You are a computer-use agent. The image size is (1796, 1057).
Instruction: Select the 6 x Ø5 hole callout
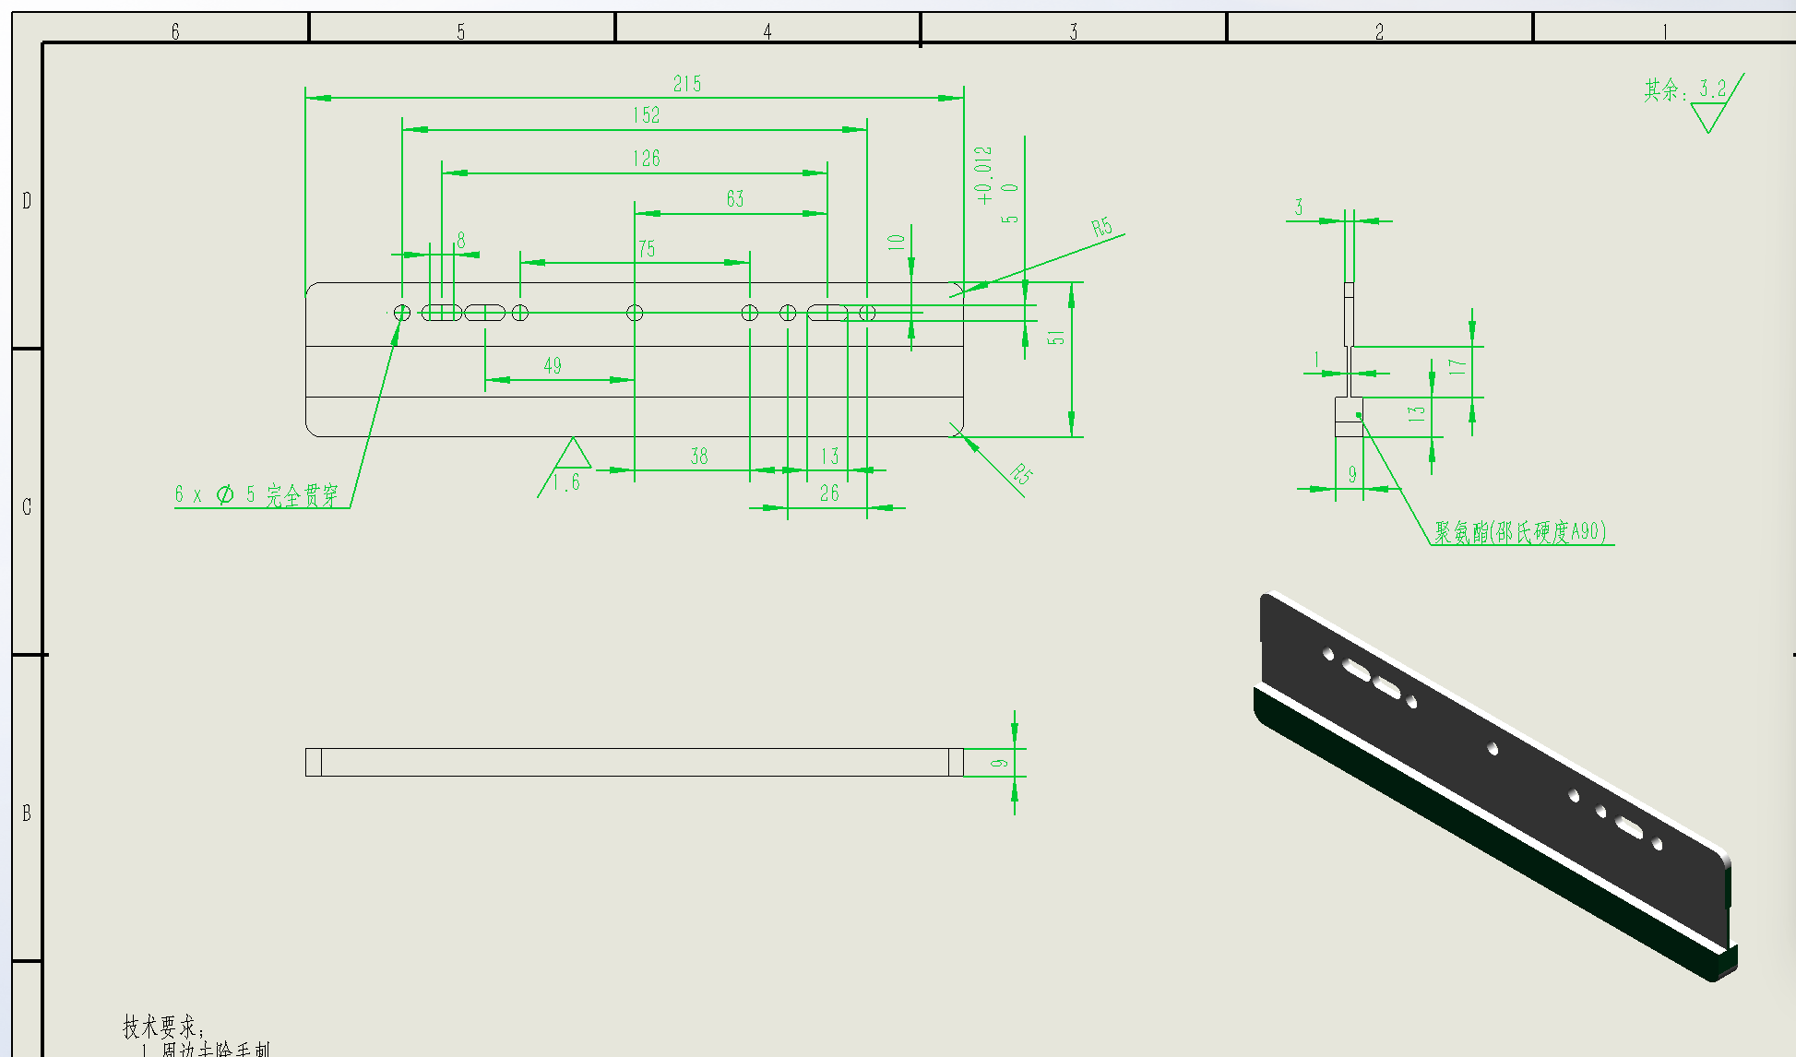click(x=257, y=495)
